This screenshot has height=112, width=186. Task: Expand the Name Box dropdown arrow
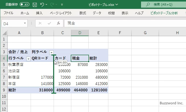click(x=25, y=23)
